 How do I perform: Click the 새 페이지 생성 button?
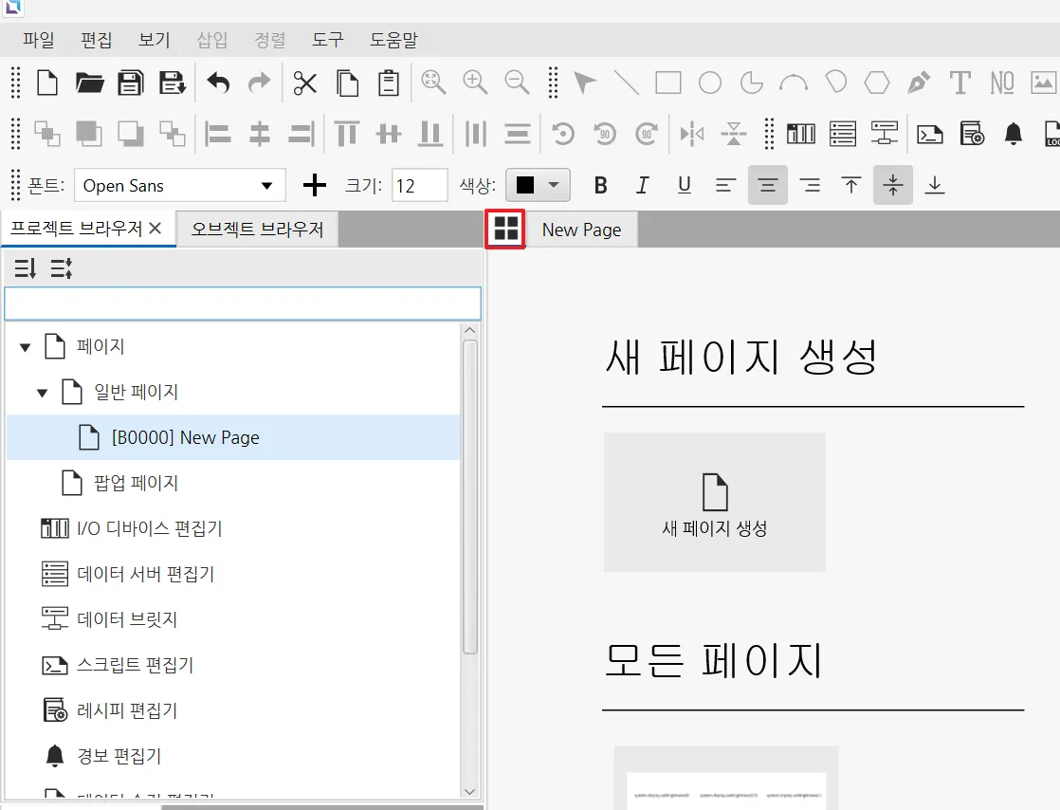714,503
